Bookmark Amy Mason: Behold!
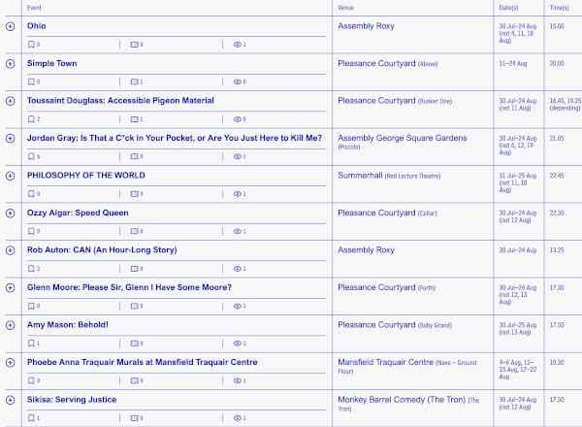 32,344
